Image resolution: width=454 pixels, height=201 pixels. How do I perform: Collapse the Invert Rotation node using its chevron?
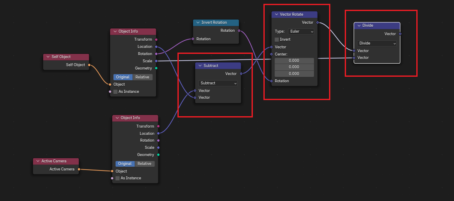[198, 22]
